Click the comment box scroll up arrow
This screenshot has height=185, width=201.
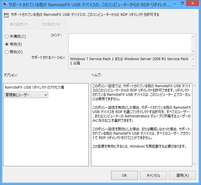pyautogui.click(x=193, y=37)
